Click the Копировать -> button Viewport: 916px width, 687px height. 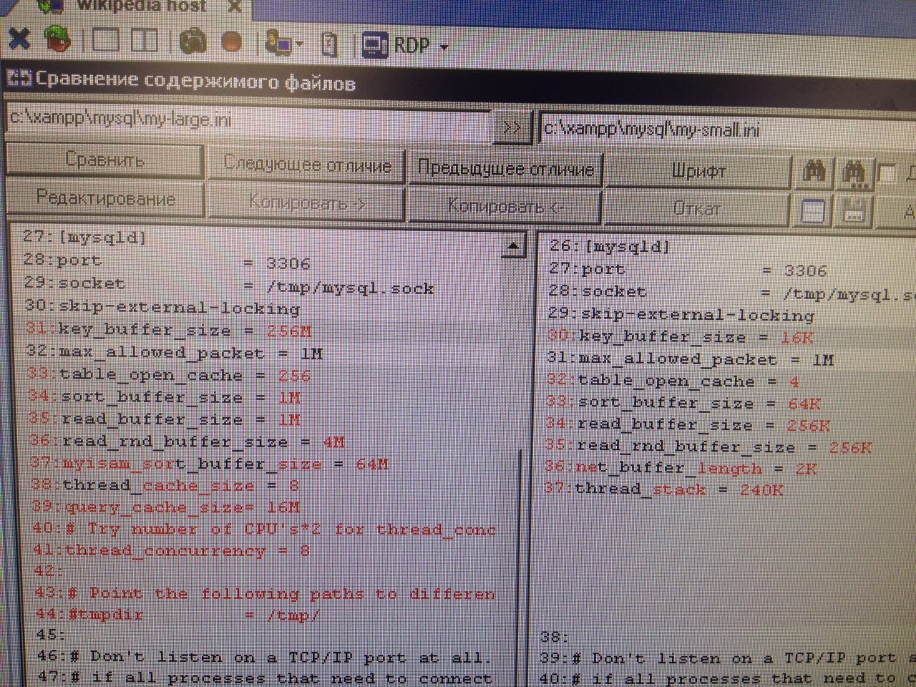pyautogui.click(x=307, y=203)
